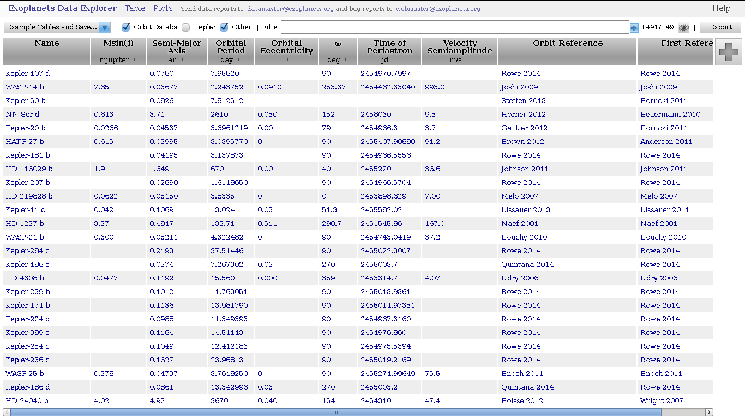
Task: Toggle ± uncertainties for Semi-Major Axis column
Action: pos(183,60)
